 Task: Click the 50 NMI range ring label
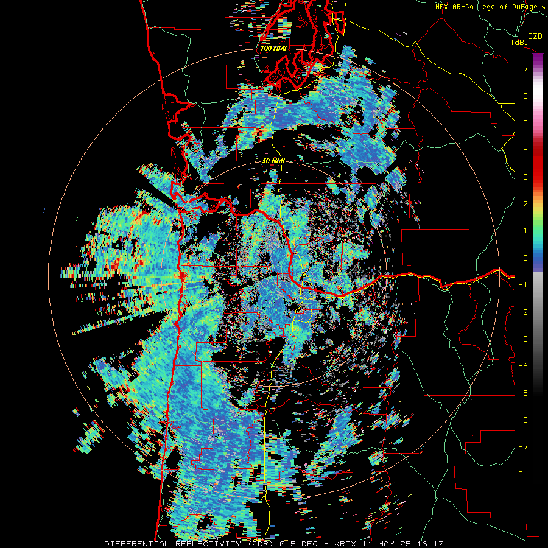point(273,161)
